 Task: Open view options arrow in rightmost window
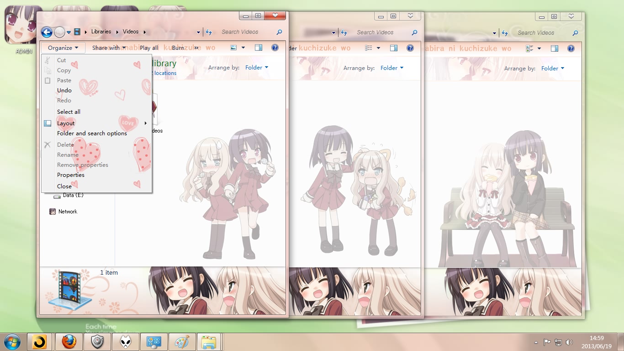click(x=539, y=48)
